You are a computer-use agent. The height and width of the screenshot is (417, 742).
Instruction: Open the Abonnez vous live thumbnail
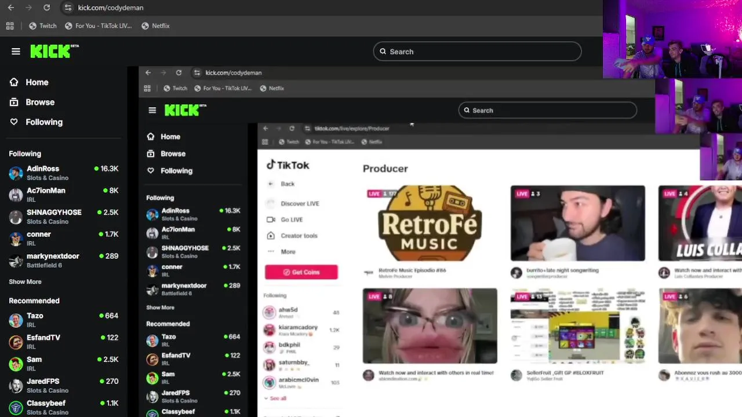700,326
